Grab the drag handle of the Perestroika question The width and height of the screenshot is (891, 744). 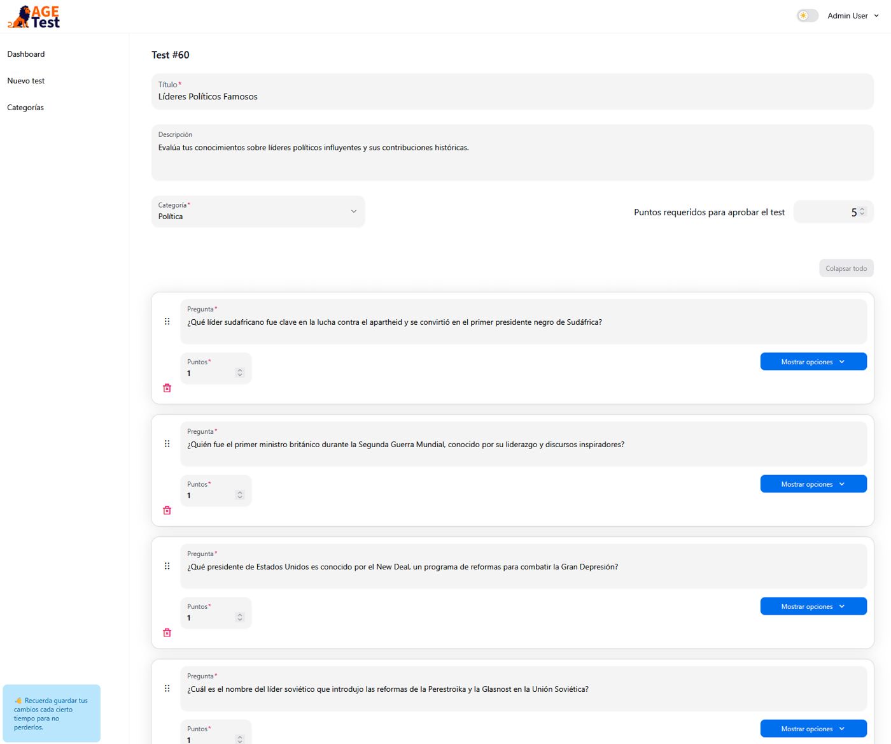coord(167,689)
